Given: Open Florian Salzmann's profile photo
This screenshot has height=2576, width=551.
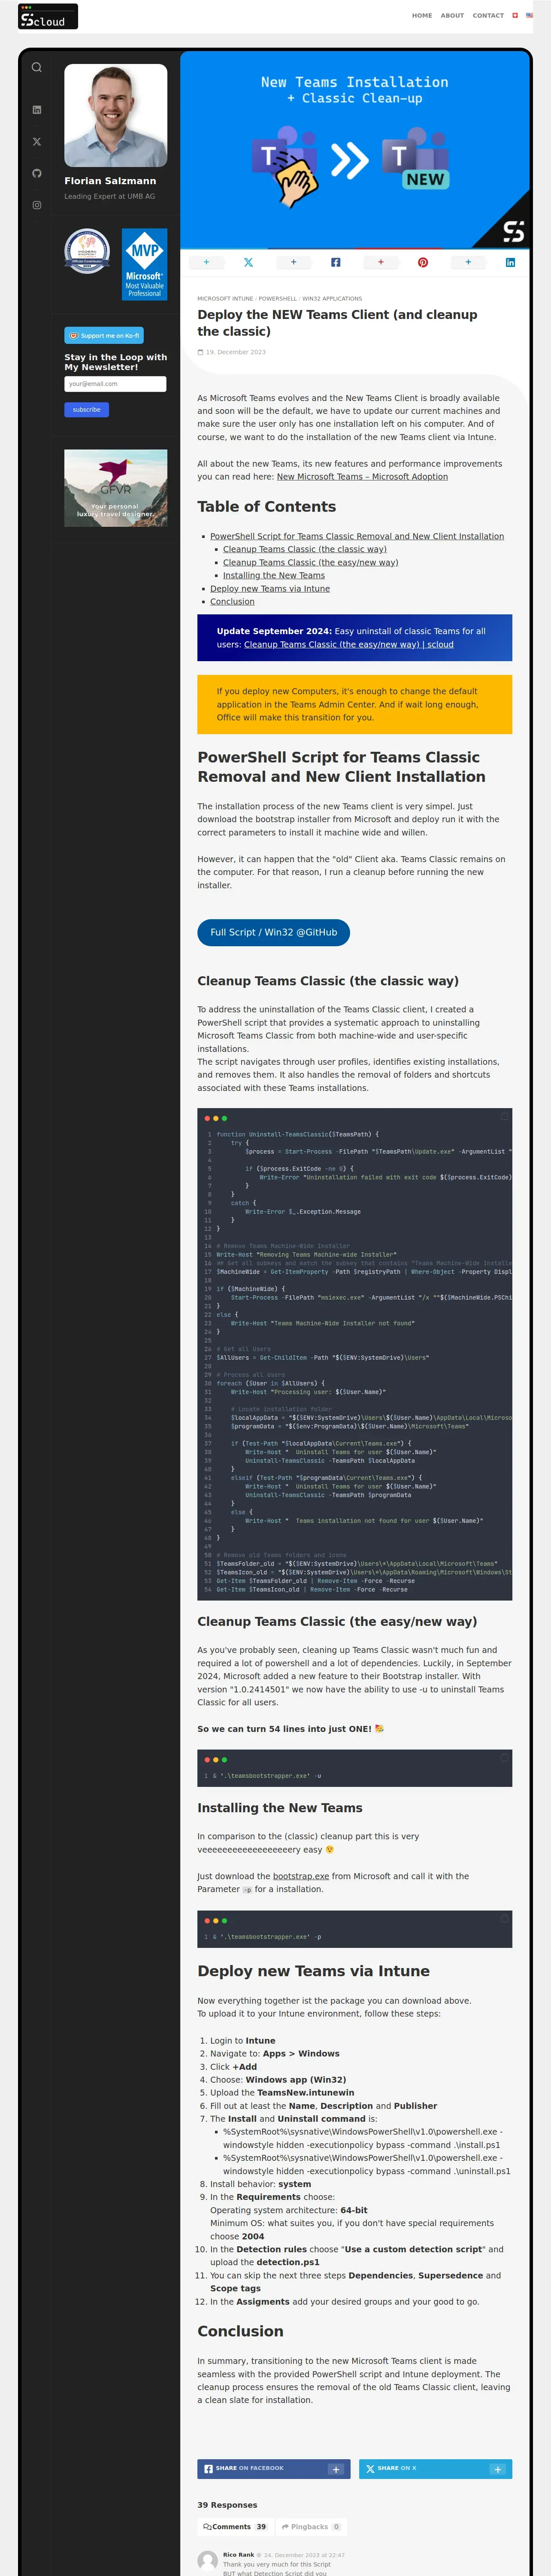Looking at the screenshot, I should [115, 115].
